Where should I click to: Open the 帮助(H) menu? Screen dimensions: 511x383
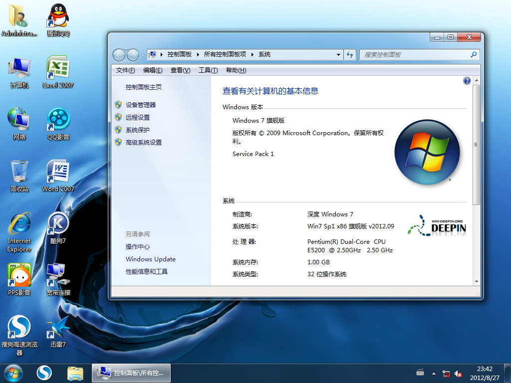236,70
